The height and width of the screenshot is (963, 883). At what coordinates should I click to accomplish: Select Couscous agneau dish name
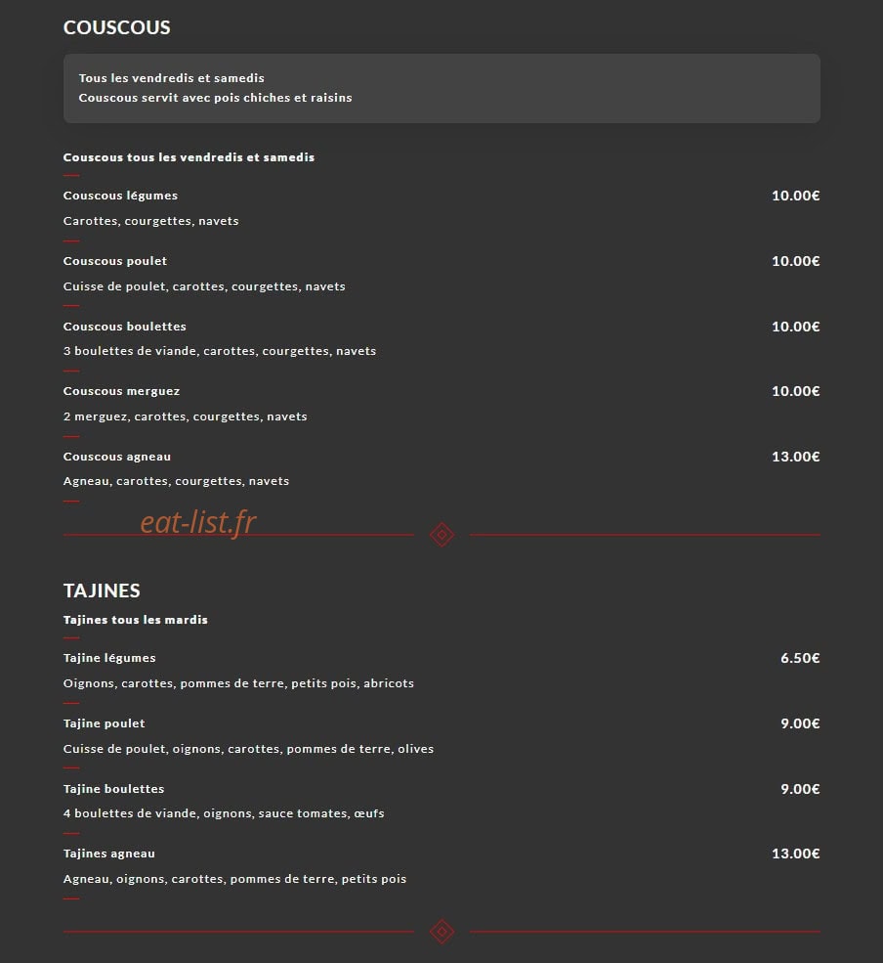(117, 457)
